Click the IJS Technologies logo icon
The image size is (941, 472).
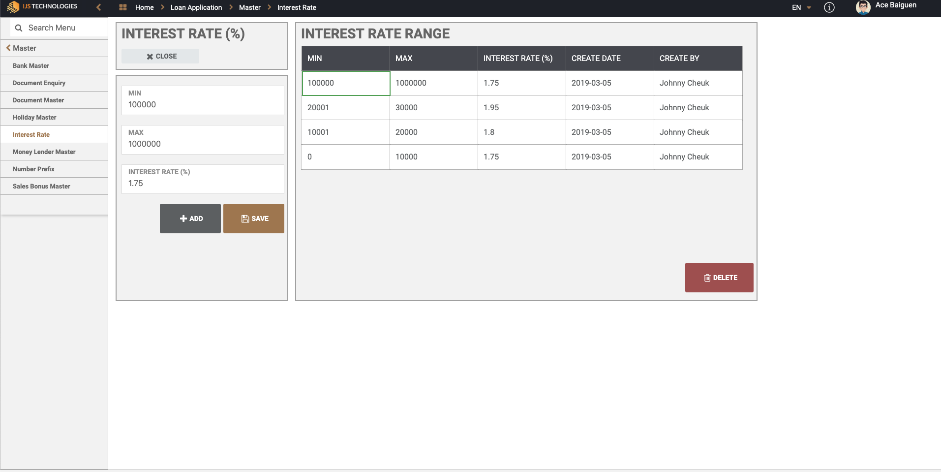(13, 7)
